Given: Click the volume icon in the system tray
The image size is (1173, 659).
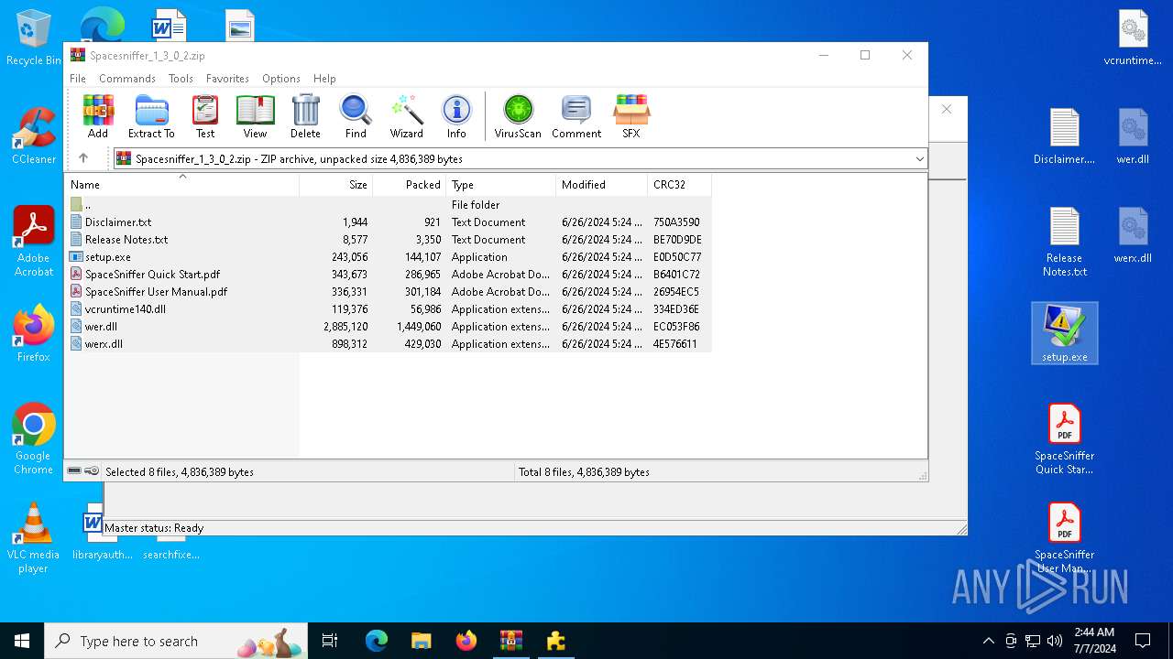Looking at the screenshot, I should pos(1055,641).
